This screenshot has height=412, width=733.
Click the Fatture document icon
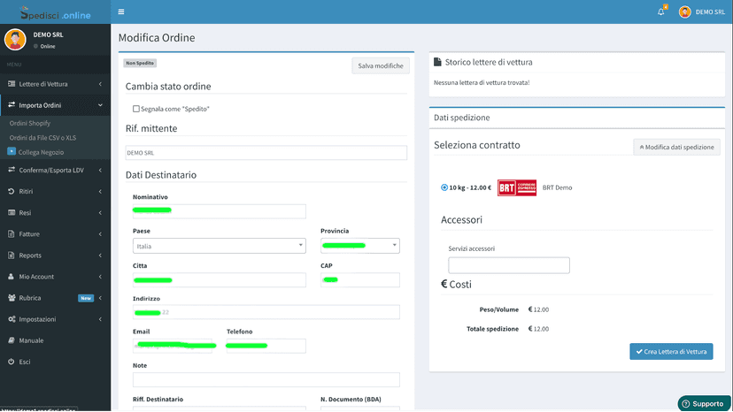pos(12,234)
